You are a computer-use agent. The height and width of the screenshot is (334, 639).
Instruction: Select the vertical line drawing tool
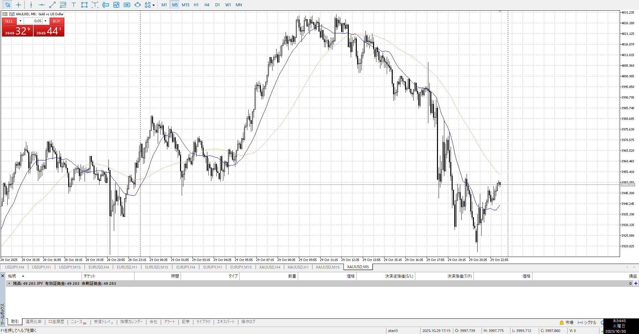point(31,5)
